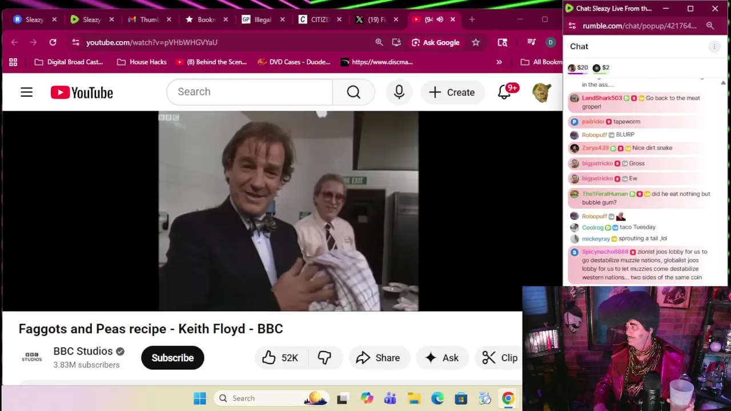Click LandShark503 username in chat
731x411 pixels.
coord(602,98)
